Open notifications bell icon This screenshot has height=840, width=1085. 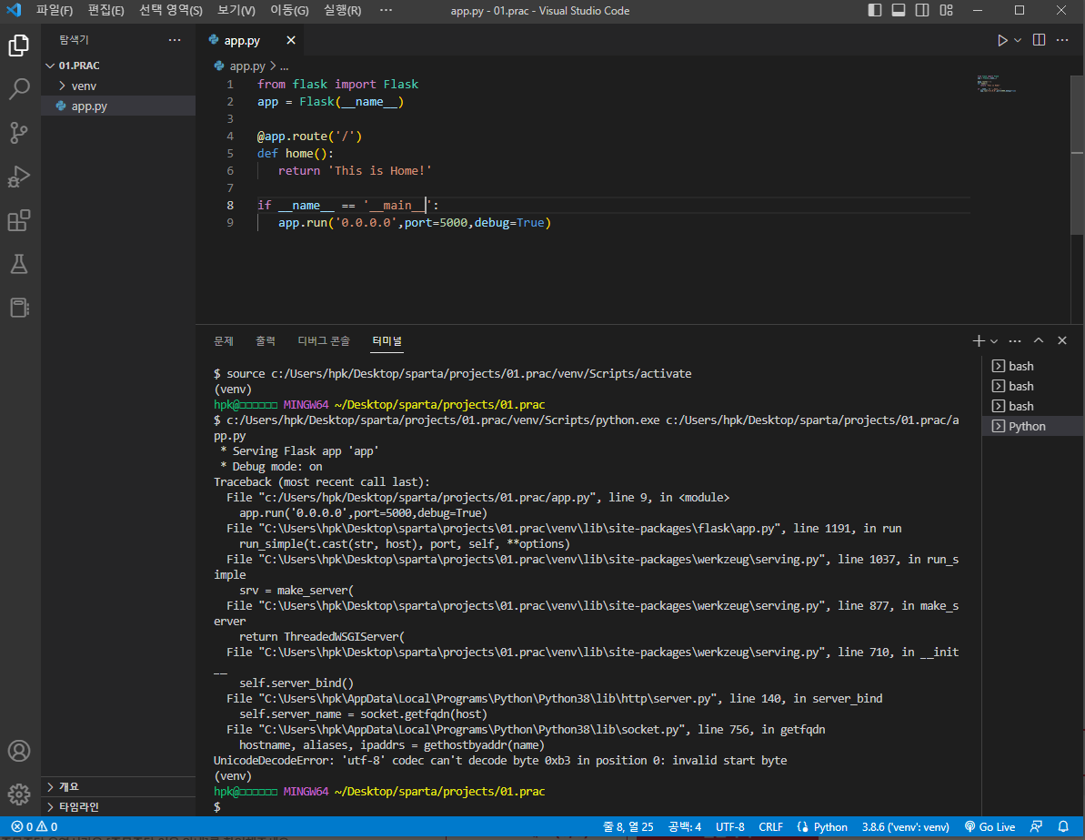pos(1063,827)
